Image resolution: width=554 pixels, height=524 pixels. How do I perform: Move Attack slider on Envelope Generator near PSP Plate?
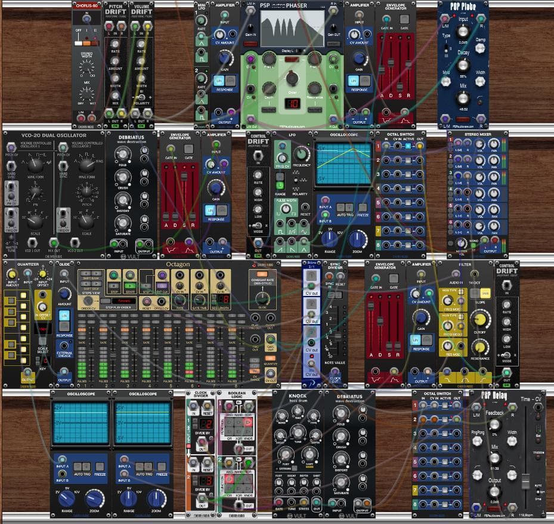coord(382,69)
